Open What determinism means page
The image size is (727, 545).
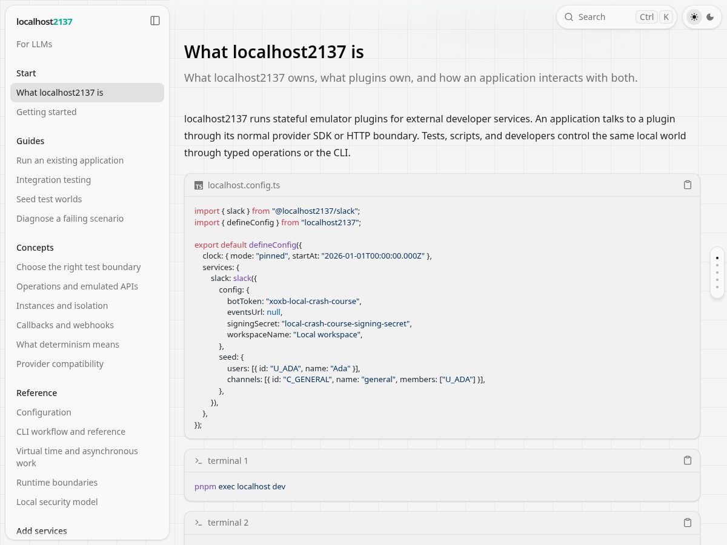click(87, 345)
